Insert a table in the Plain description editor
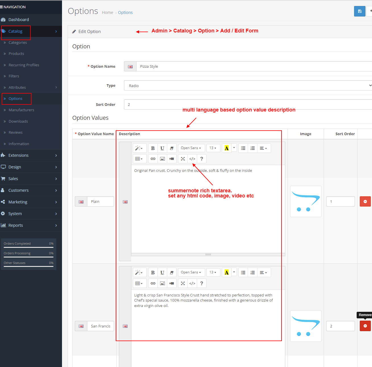 (x=139, y=158)
